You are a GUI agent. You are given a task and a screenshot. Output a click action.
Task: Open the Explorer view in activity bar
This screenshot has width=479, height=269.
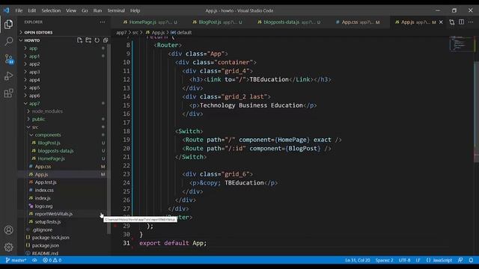8,24
